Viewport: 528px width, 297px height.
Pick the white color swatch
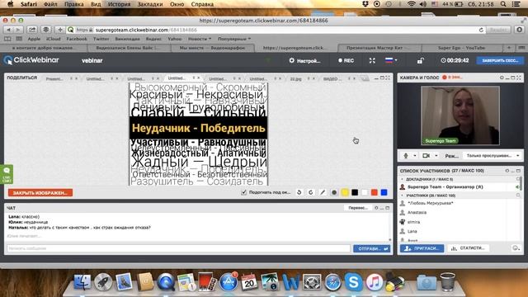pos(365,192)
